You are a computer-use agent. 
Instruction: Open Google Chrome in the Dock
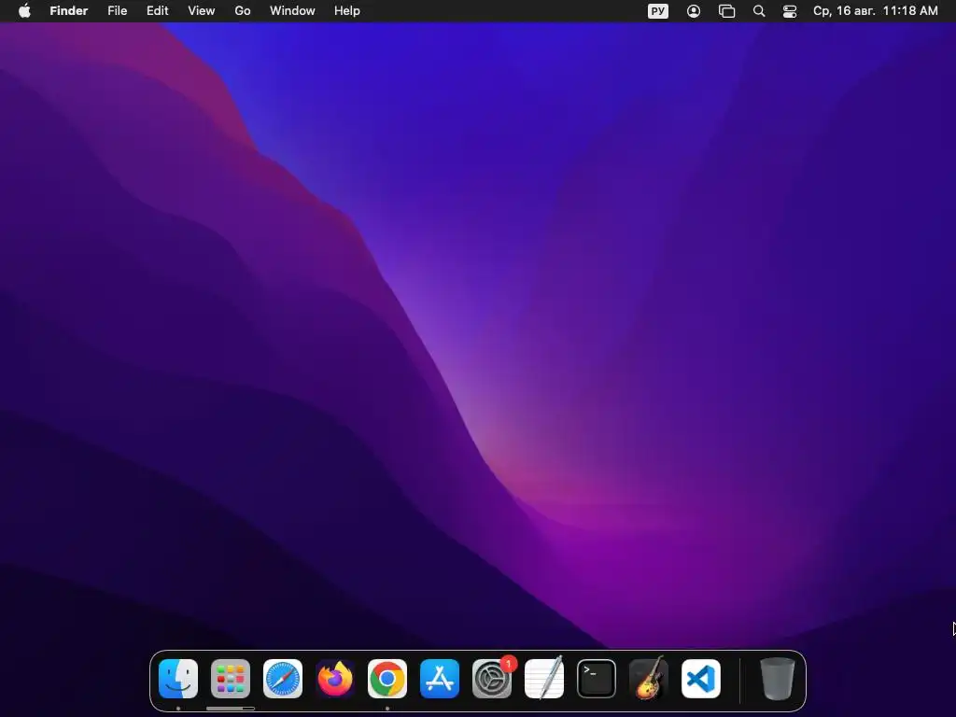pos(387,679)
